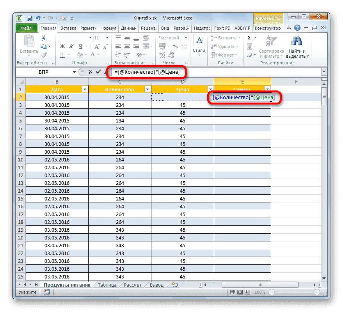Cancel the formula with the X icon

pyautogui.click(x=90, y=71)
